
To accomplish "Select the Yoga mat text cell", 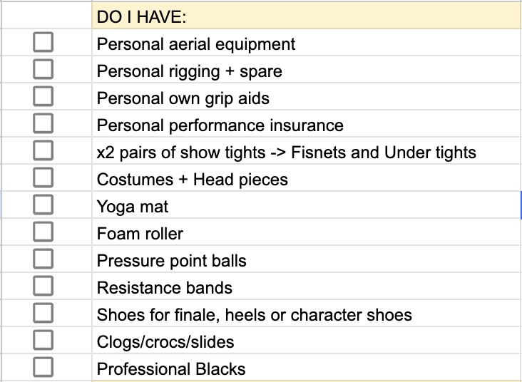I will tap(307, 205).
